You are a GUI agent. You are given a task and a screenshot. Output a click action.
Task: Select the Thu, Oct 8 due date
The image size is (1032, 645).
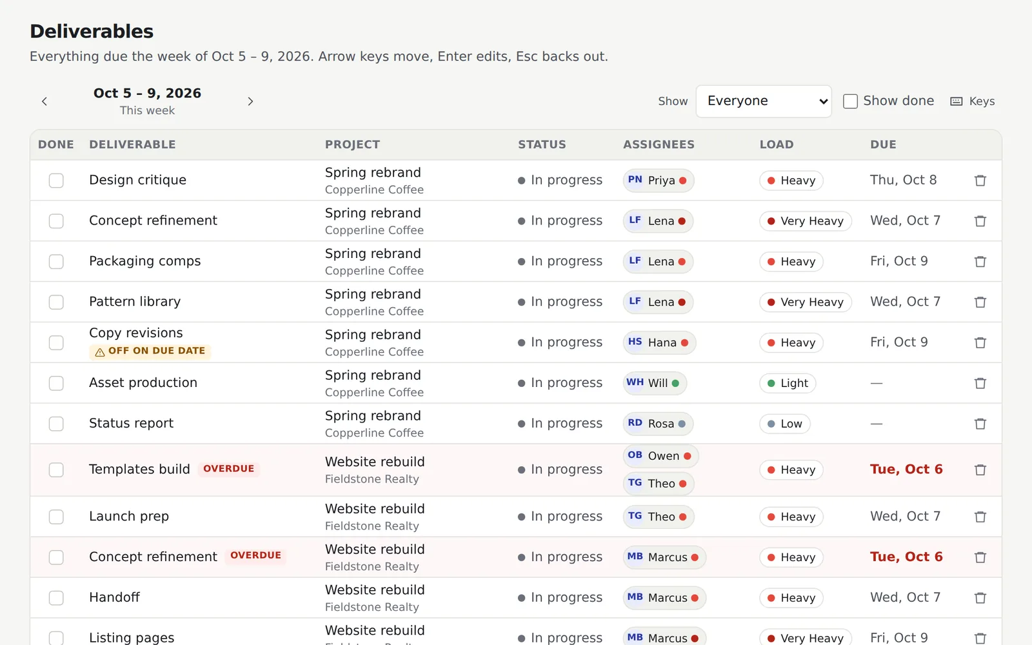tap(903, 180)
